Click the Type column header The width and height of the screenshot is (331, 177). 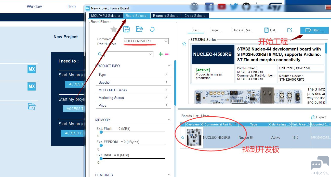coord(254,124)
